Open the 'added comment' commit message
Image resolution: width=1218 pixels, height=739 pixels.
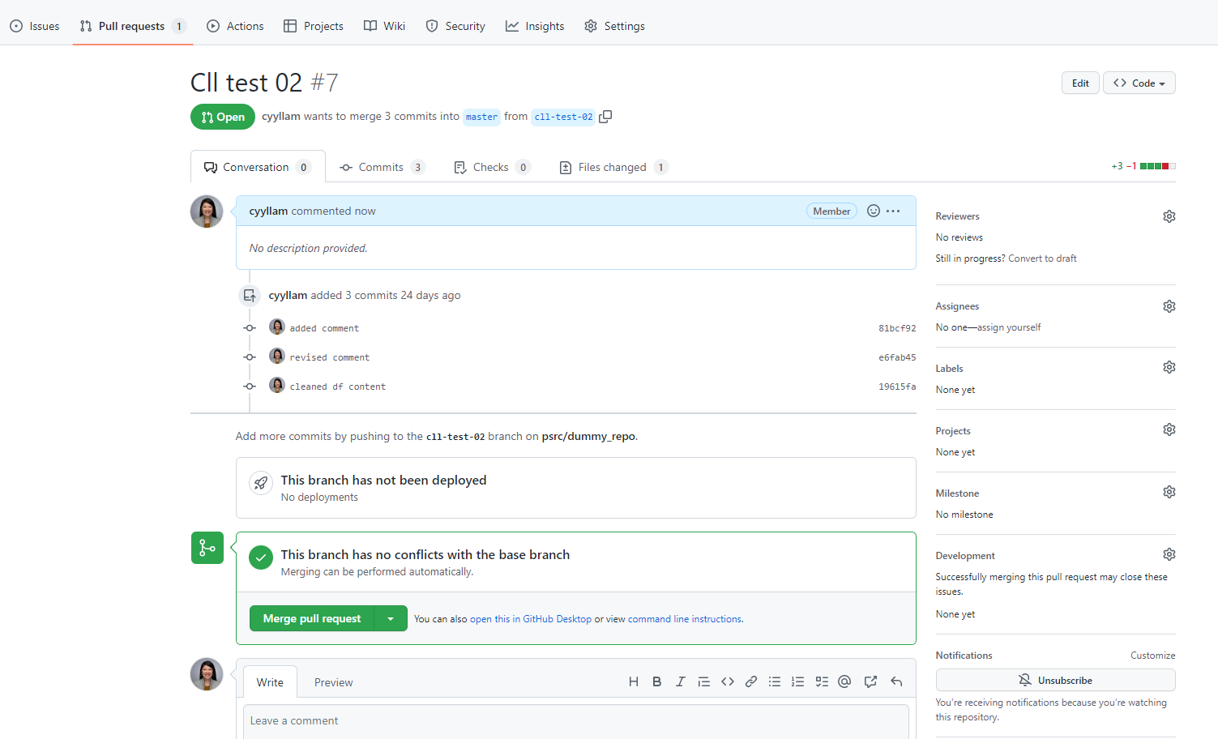324,328
